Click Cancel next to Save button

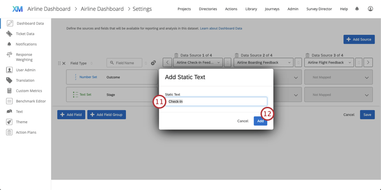(349, 114)
